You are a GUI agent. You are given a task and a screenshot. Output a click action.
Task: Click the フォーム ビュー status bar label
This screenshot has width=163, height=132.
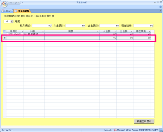pos(7,130)
